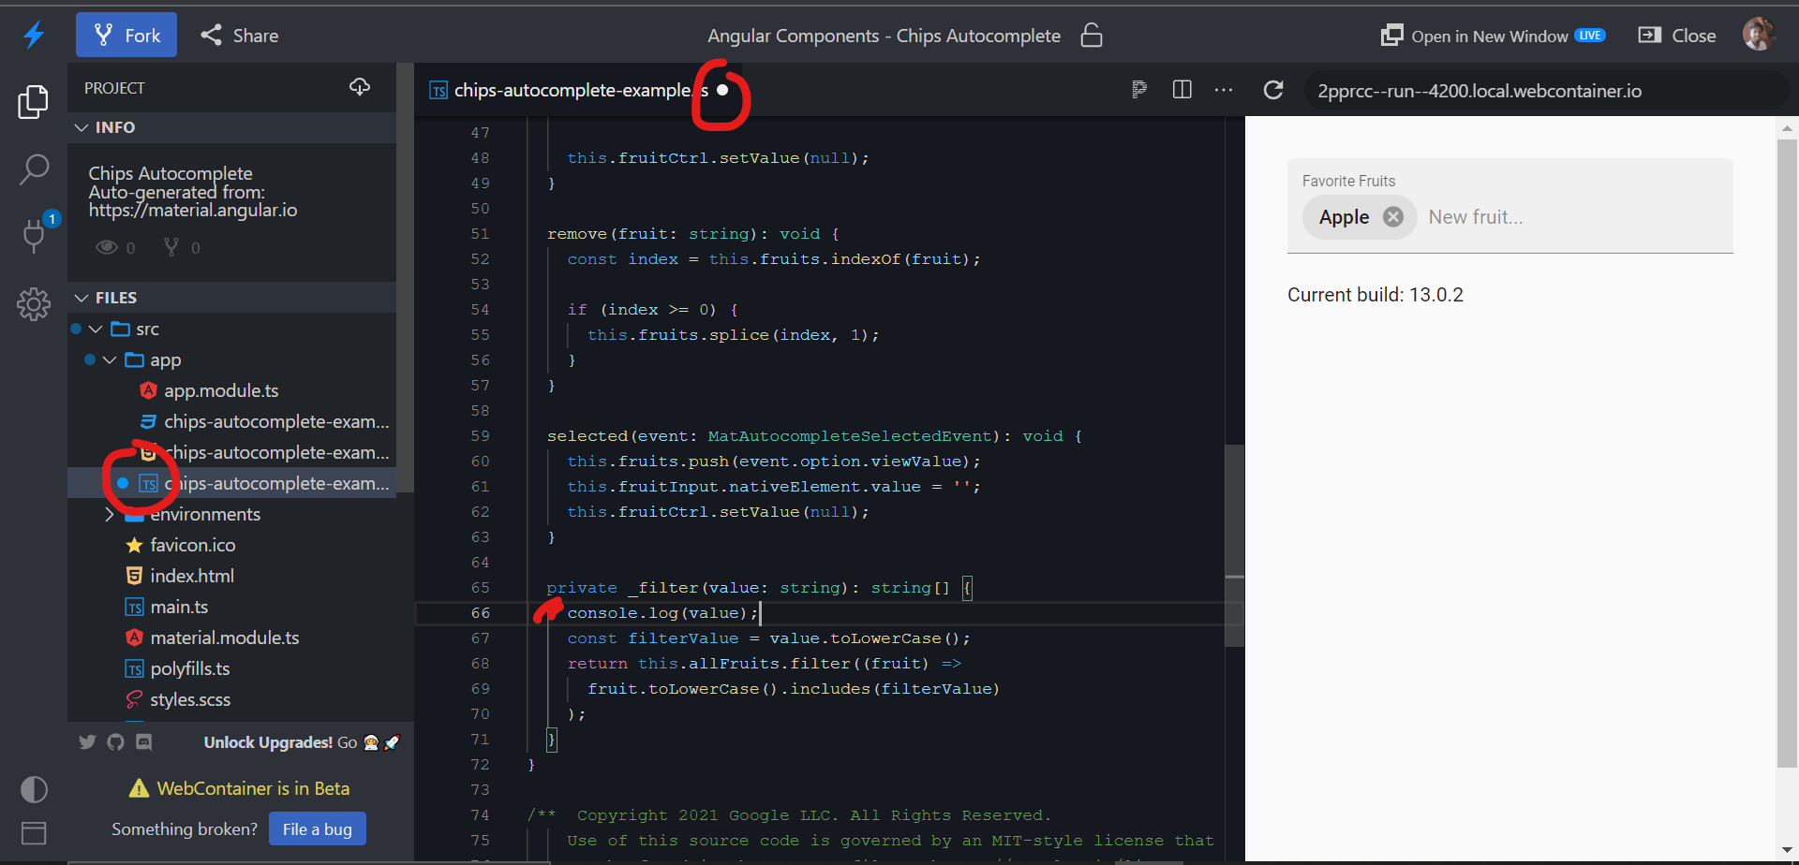
Task: Open the search panel in the sidebar
Action: [34, 169]
